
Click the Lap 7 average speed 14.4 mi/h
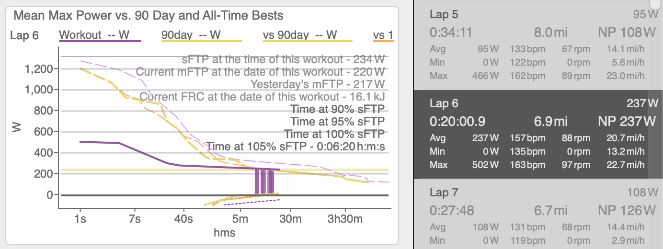(x=627, y=227)
